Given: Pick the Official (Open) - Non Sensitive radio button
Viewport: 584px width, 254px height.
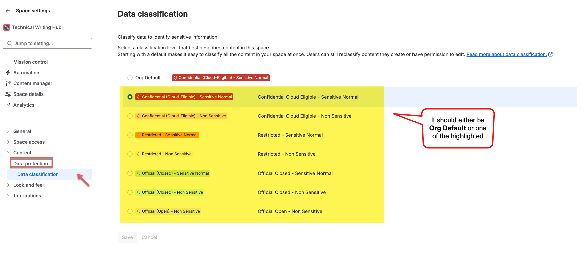Looking at the screenshot, I should click(x=130, y=211).
